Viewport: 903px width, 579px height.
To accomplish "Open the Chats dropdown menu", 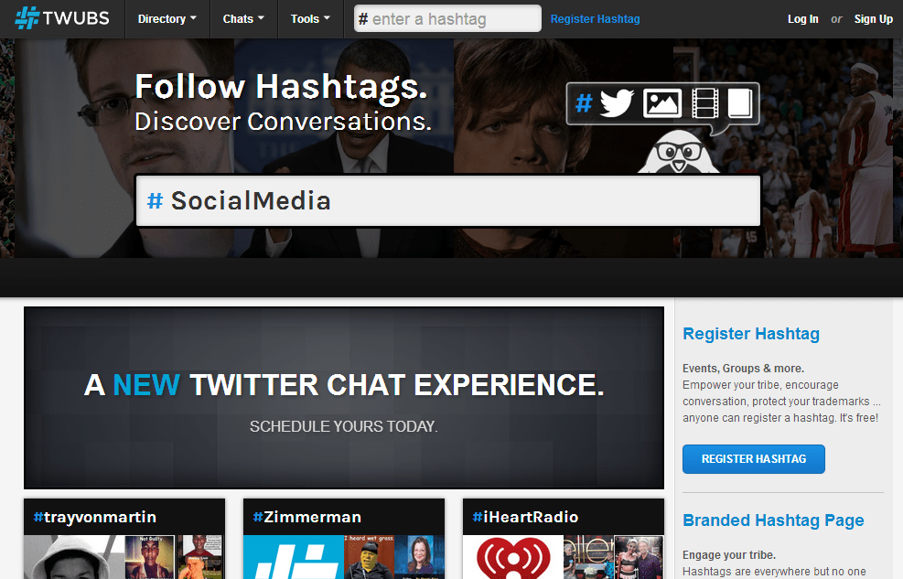I will [x=243, y=19].
